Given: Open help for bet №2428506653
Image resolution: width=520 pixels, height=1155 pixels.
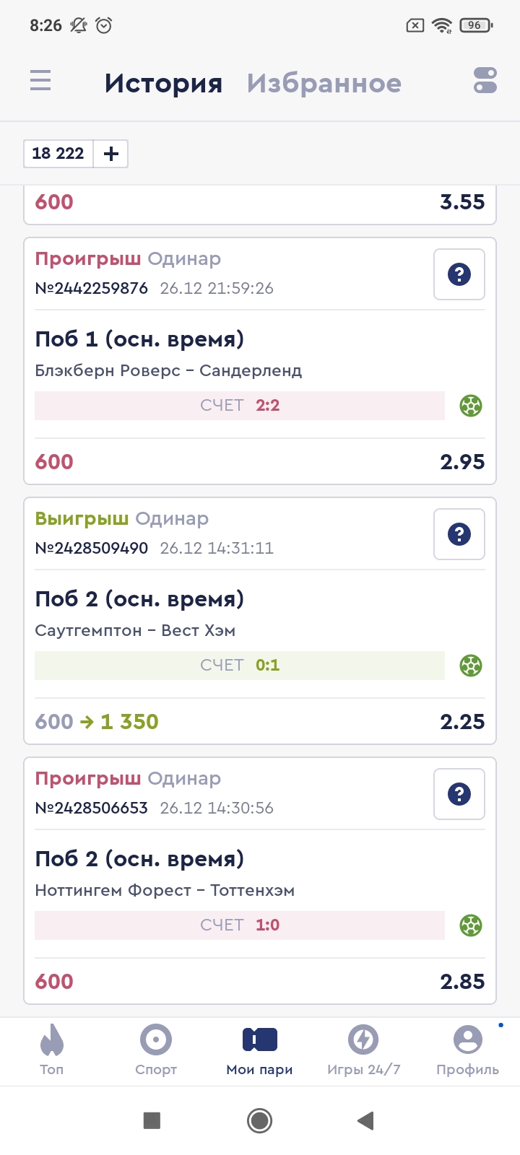Looking at the screenshot, I should [459, 794].
